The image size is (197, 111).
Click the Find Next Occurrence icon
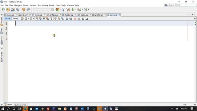pyautogui.click(x=44, y=19)
